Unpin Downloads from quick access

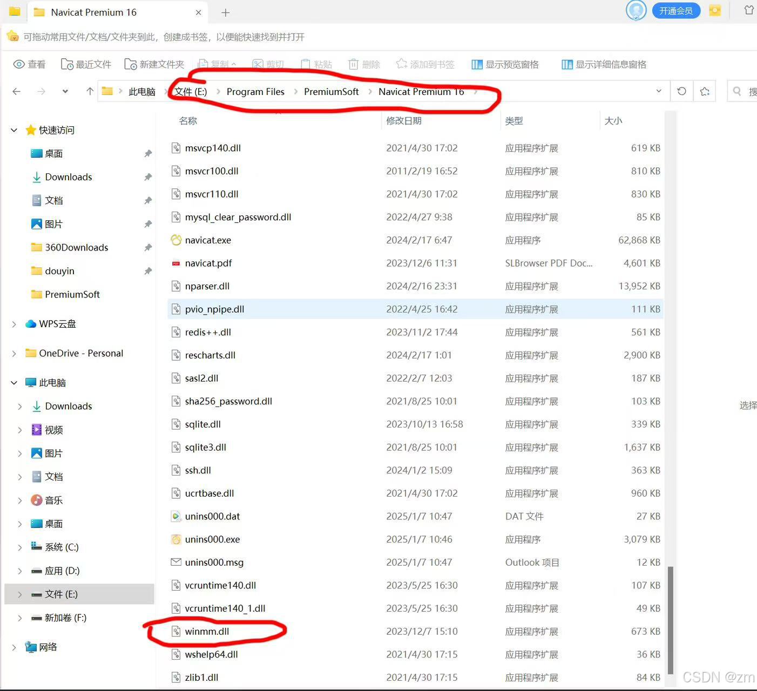(148, 177)
